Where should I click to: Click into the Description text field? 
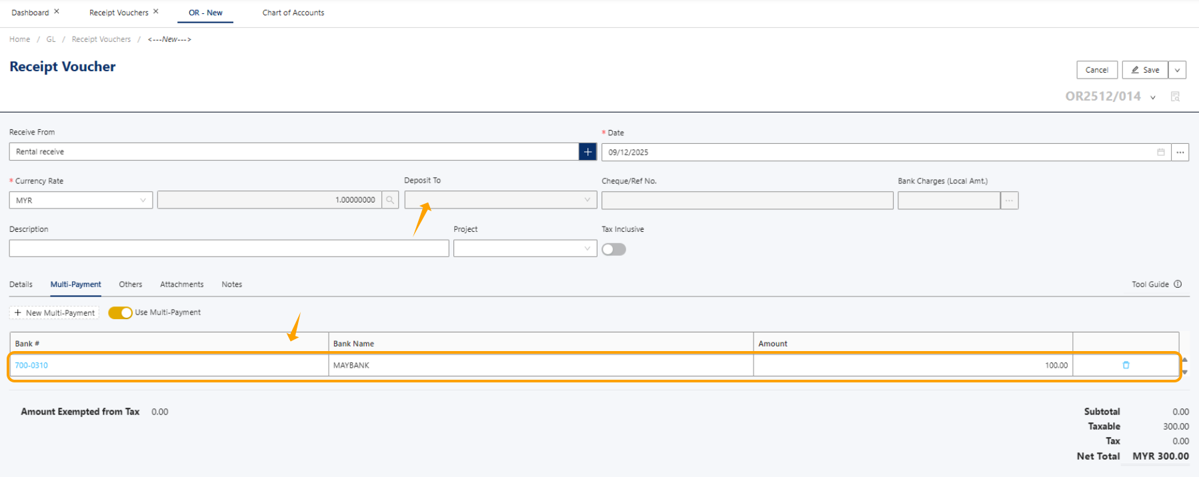coord(229,248)
